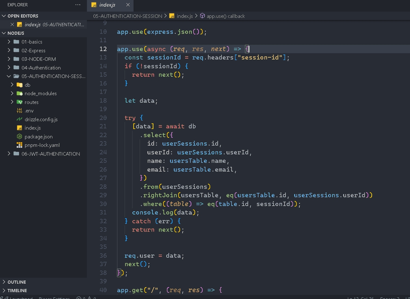410x299 pixels.
Task: Click line number 21 in the gutter
Action: pyautogui.click(x=103, y=126)
